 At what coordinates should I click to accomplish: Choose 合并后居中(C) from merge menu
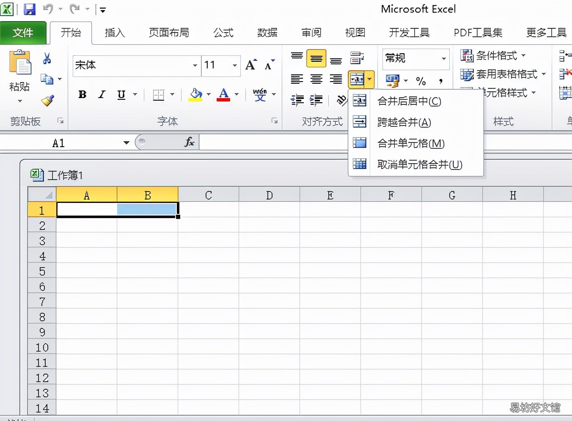point(416,101)
